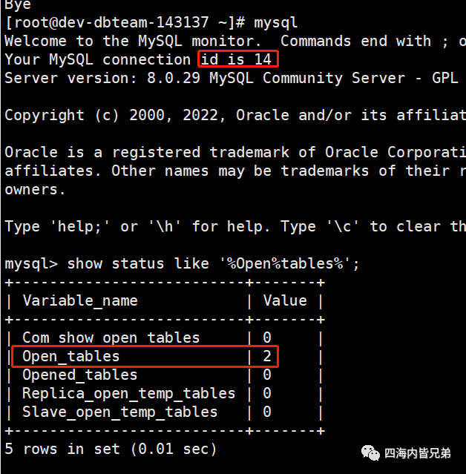Click the 'Opened_tables' row name
Image resolution: width=466 pixels, height=474 pixels.
coord(80,375)
